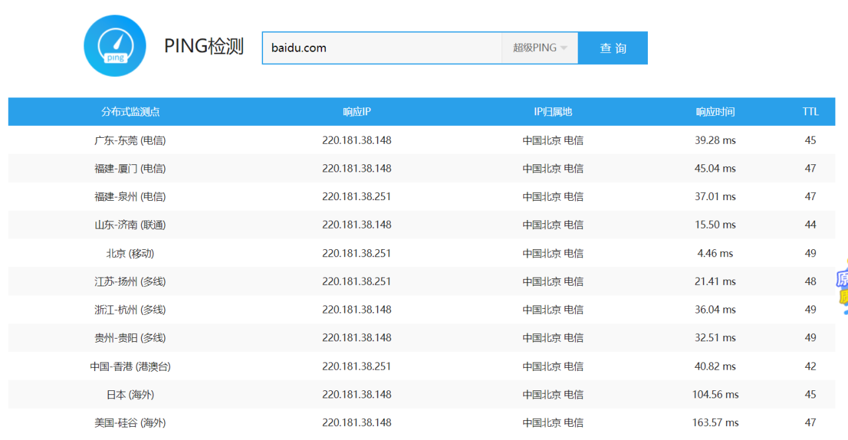The height and width of the screenshot is (440, 848).
Task: Click the 日本 (海外) node name
Action: 131,394
